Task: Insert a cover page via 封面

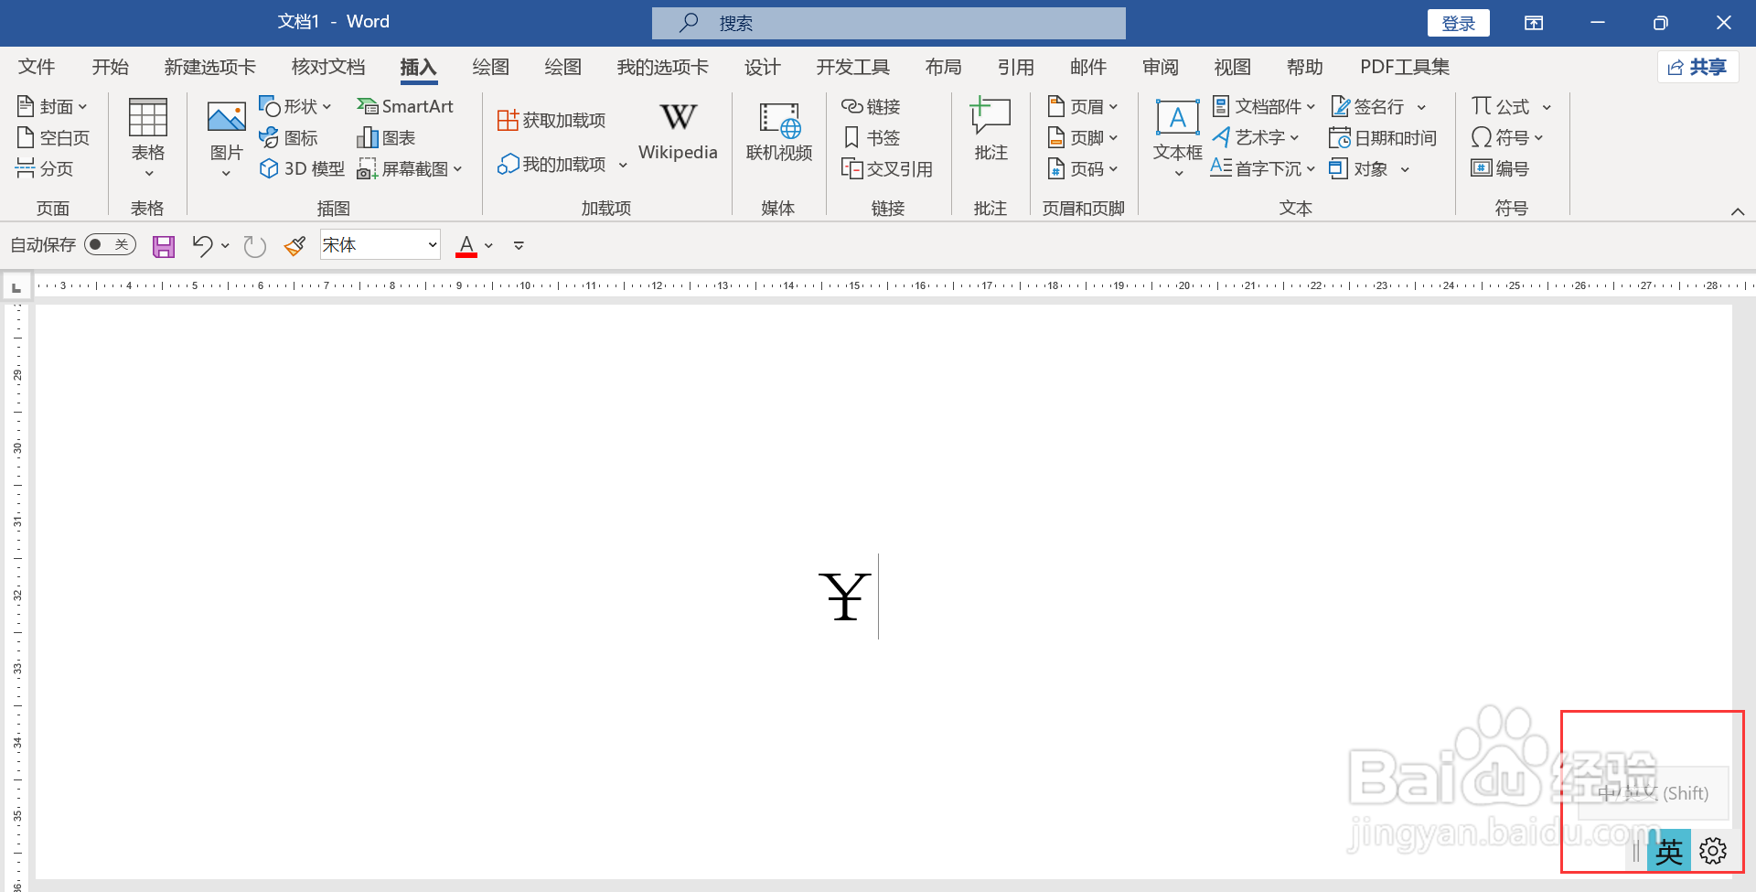Action: [x=51, y=106]
